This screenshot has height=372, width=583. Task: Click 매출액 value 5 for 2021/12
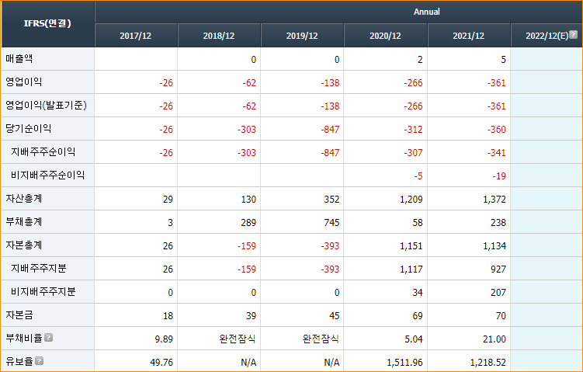point(504,60)
